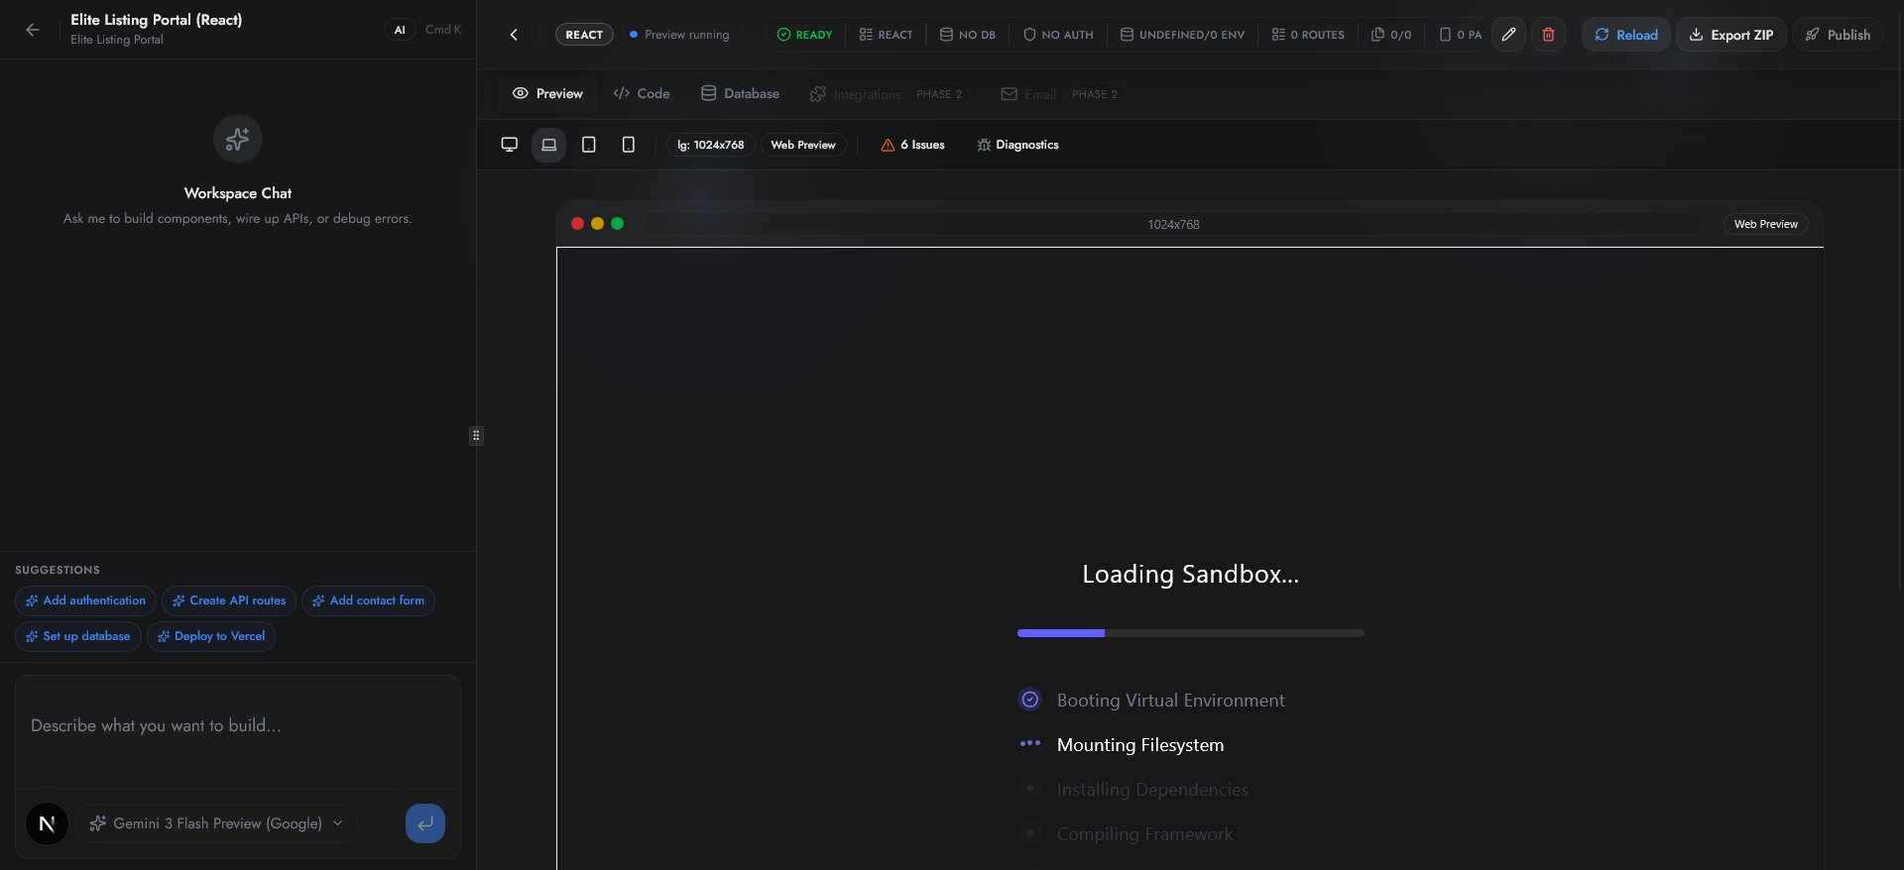
Task: Collapse panel using the left chevron
Action: (514, 35)
